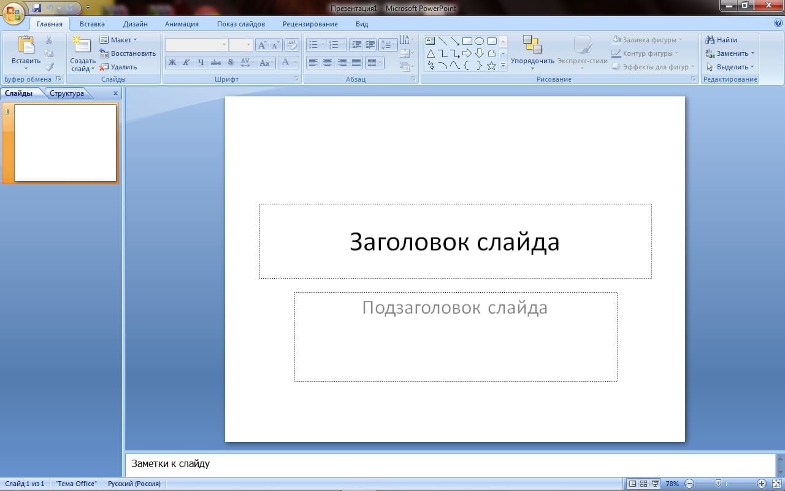
Task: Zoom in with the plus button
Action: 762,484
